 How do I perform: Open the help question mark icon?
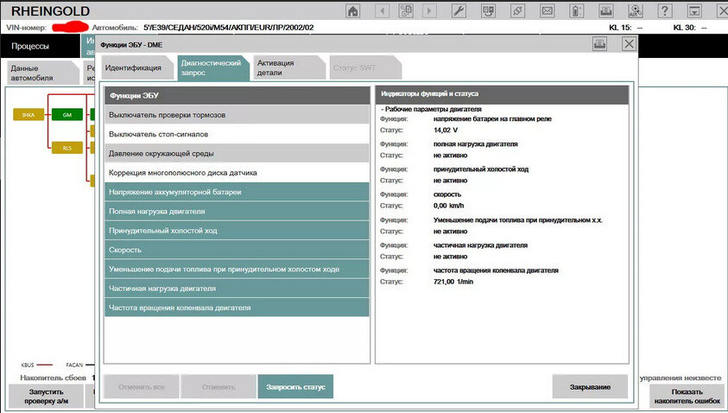pos(665,10)
